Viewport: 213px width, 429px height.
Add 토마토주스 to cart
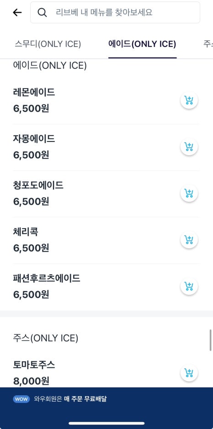pos(189,373)
